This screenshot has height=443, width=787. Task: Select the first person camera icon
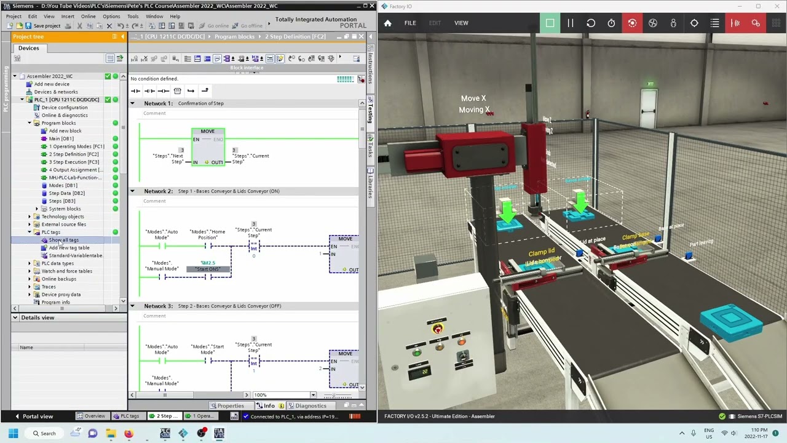pyautogui.click(x=673, y=23)
